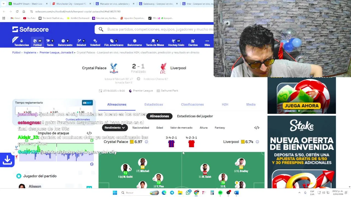Select the Alineaciones pill toggle

[x=159, y=116]
